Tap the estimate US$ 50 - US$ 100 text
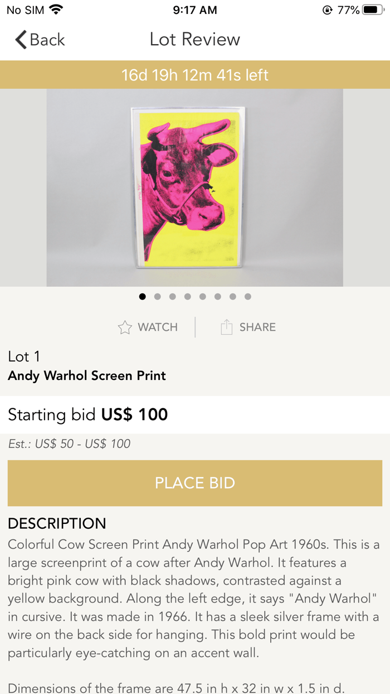Screen dimensions: 390x694 (70, 444)
